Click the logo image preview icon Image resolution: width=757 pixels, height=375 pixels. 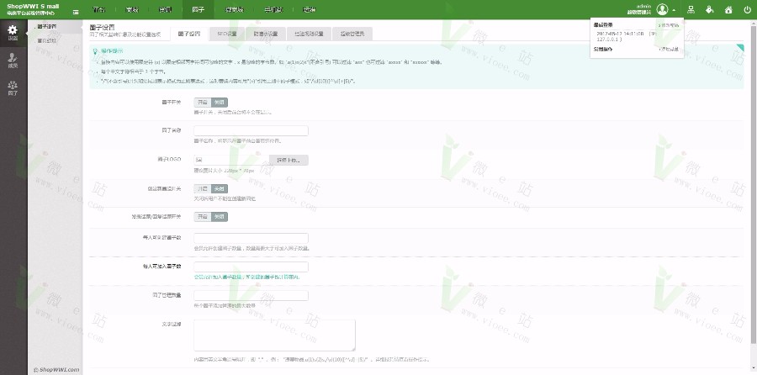199,160
